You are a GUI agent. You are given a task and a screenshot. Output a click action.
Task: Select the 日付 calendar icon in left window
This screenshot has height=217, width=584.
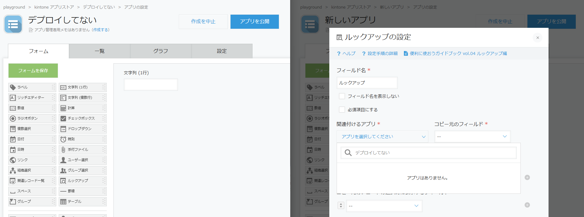13,139
